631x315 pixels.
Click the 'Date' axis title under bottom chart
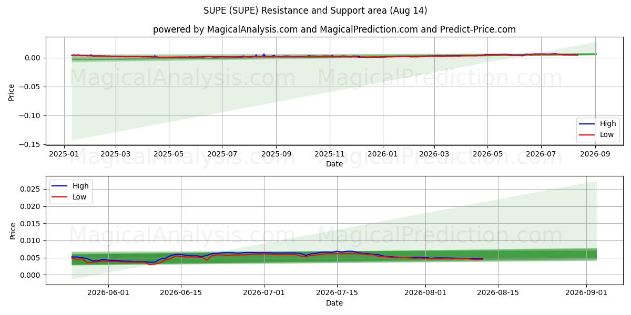coord(334,303)
